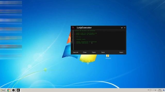This screenshot has height=92, width=165.
Task: Save the script using Save button
Action: 103,52
